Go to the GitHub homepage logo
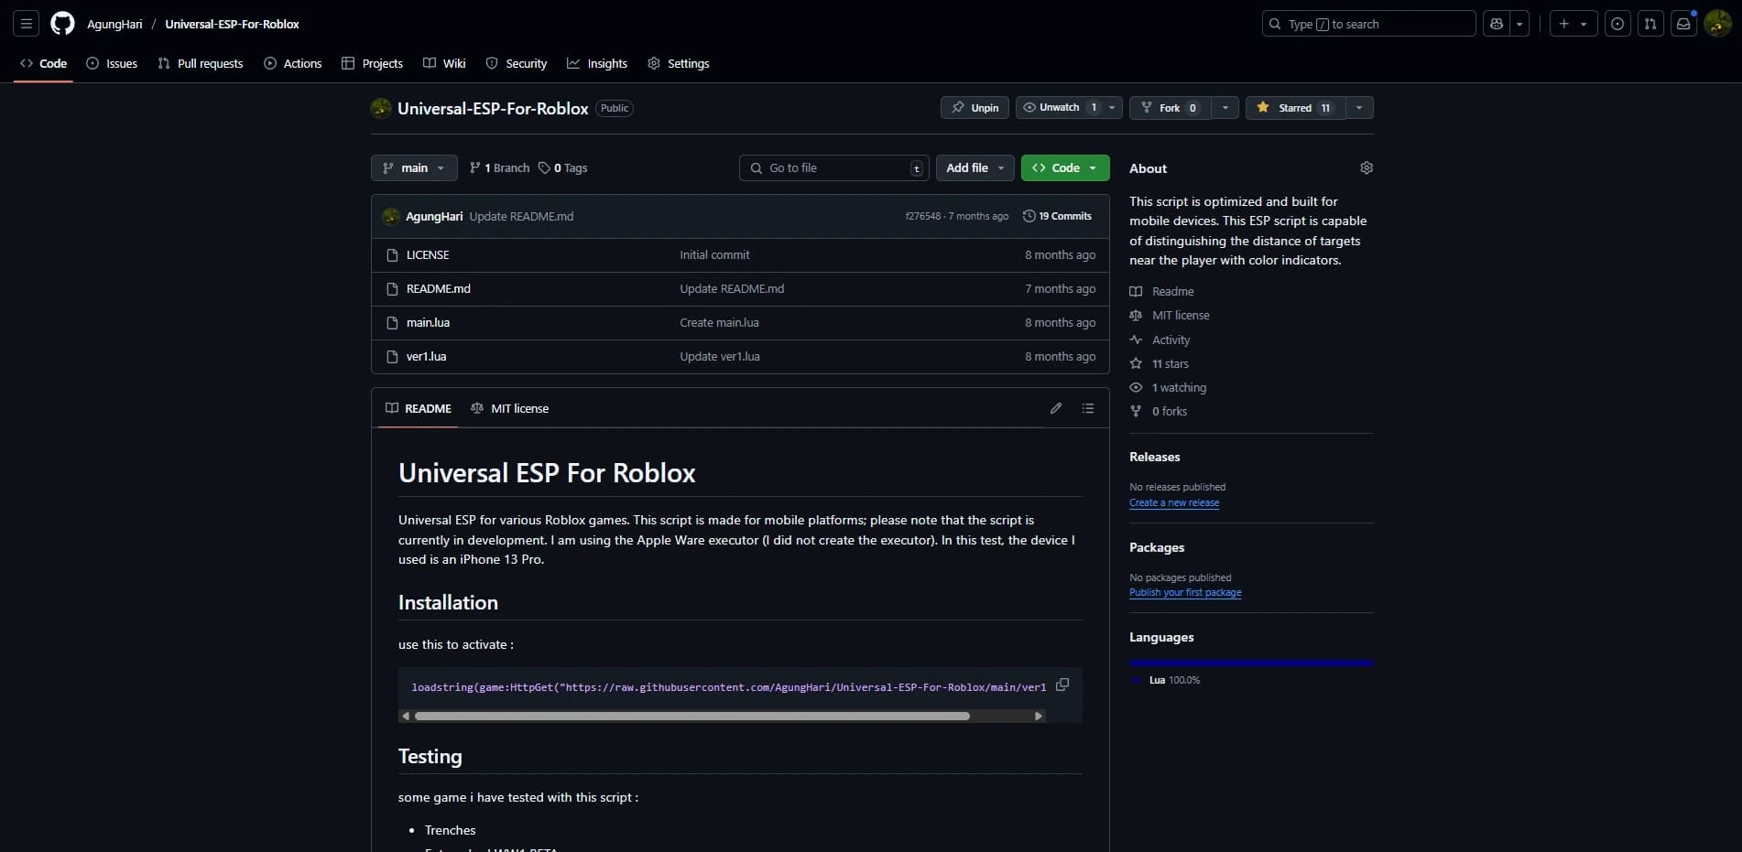 click(62, 24)
